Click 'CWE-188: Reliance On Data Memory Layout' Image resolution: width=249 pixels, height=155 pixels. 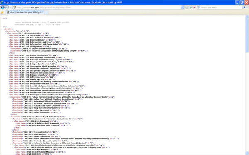pos(41,60)
